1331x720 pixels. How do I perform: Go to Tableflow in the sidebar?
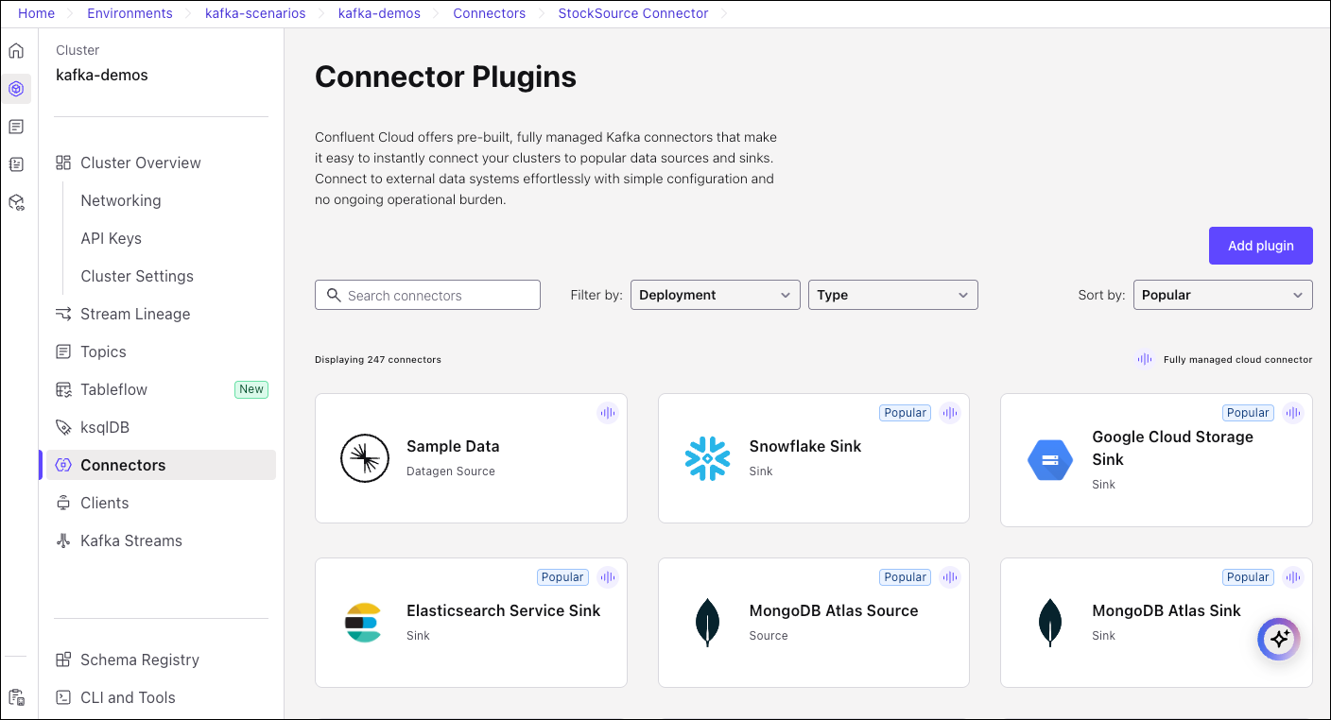coord(113,389)
